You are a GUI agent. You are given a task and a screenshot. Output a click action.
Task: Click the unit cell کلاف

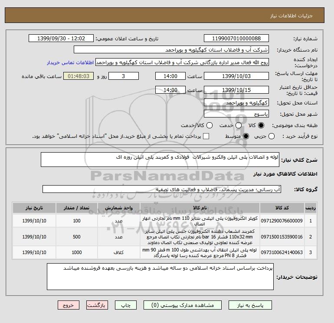pos(119,252)
